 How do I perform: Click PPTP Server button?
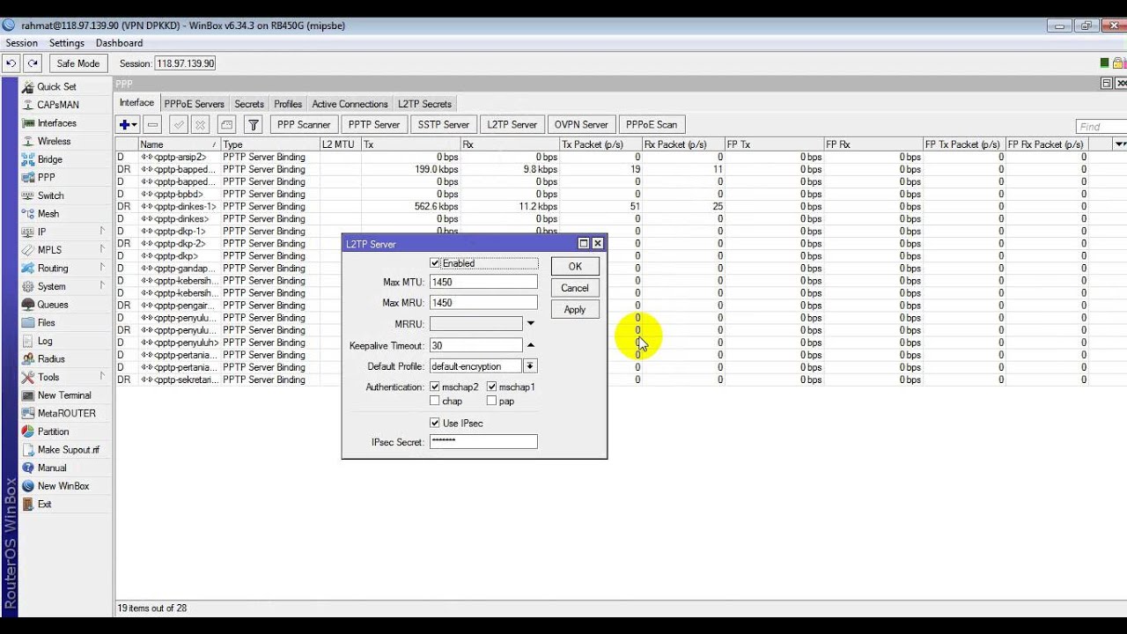pos(374,125)
